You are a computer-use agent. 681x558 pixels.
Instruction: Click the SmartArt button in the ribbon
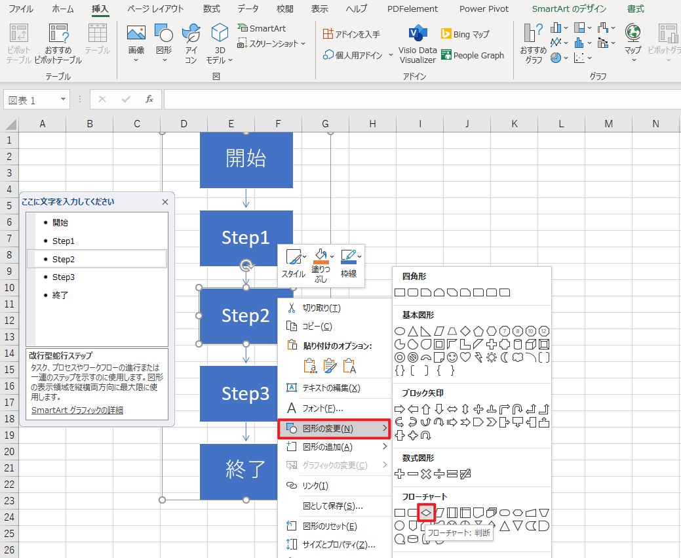262,28
